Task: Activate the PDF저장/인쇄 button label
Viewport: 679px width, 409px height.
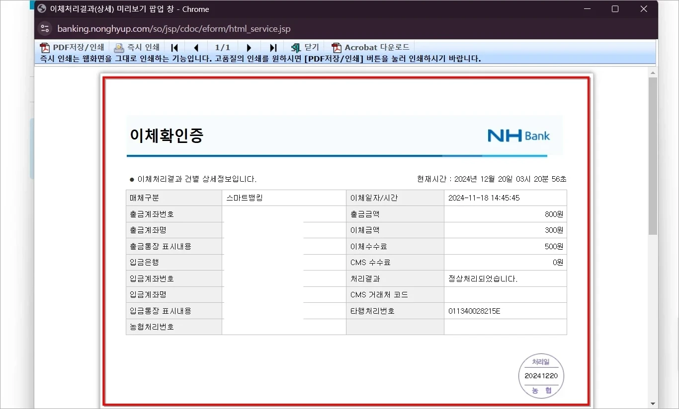Action: coord(77,47)
